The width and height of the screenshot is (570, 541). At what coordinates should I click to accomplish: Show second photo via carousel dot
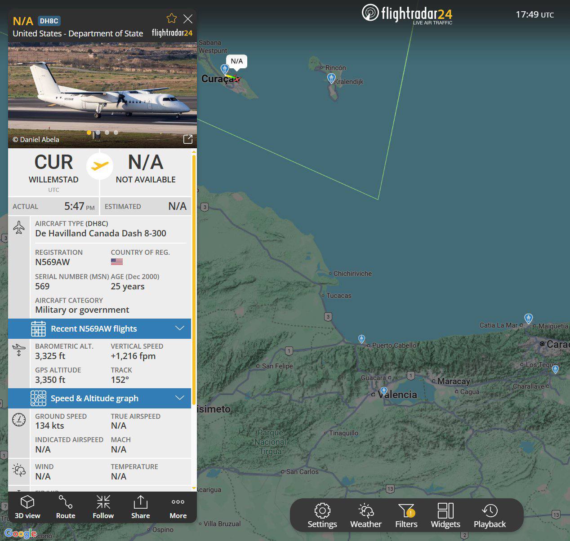point(98,133)
